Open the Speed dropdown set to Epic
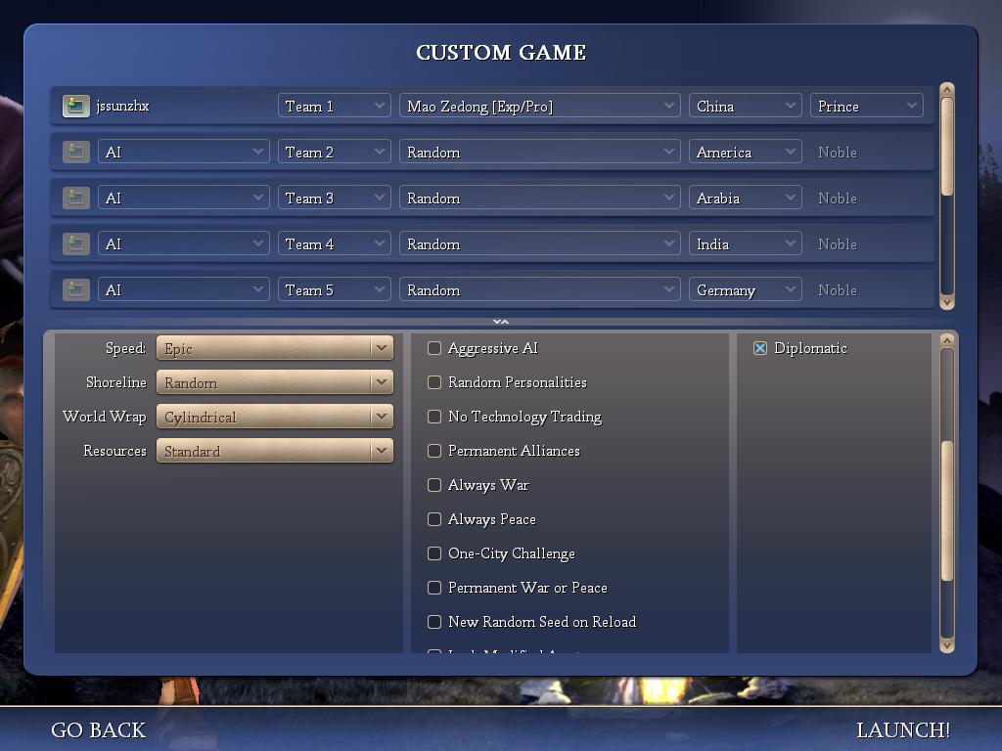The width and height of the screenshot is (1002, 751). (x=275, y=348)
